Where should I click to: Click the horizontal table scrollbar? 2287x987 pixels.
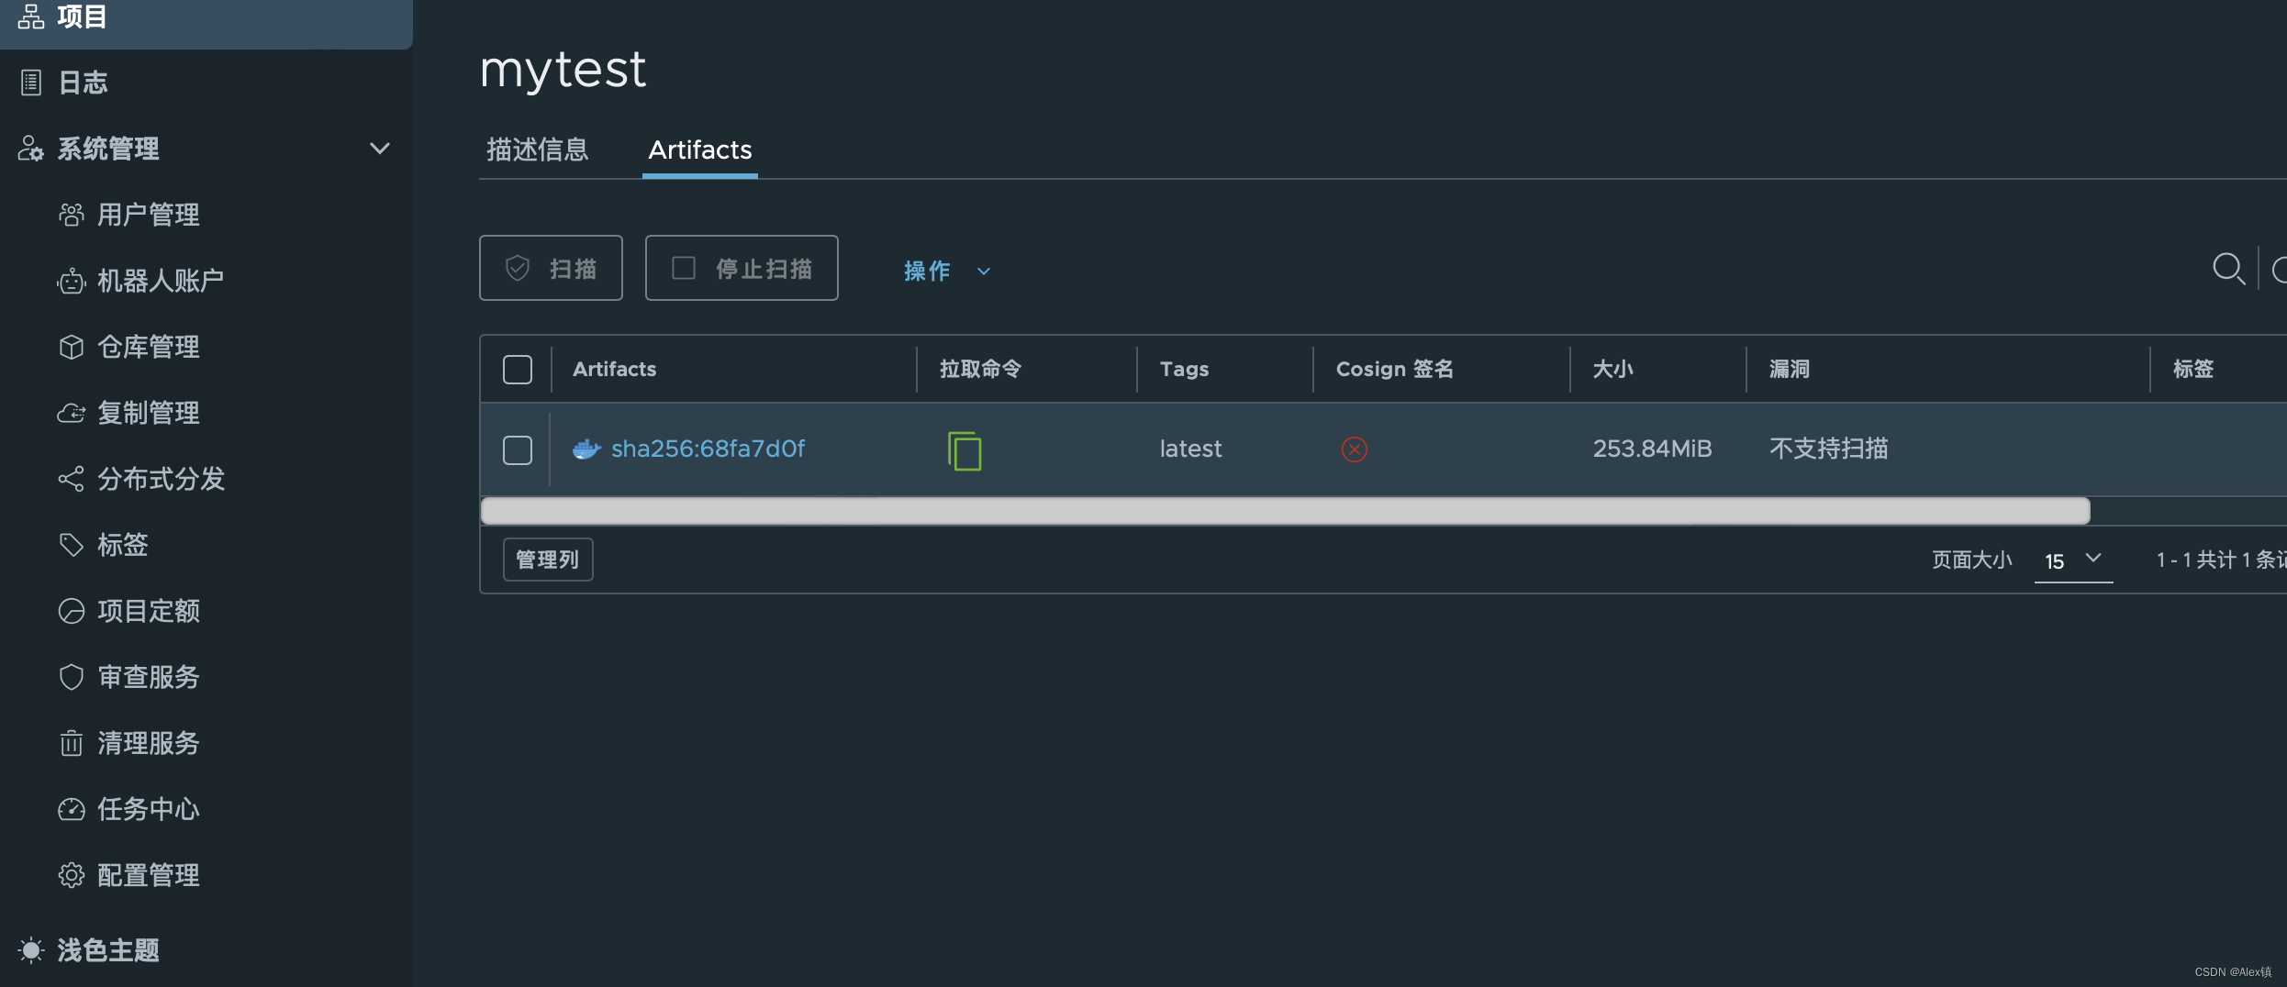[x=1285, y=511]
